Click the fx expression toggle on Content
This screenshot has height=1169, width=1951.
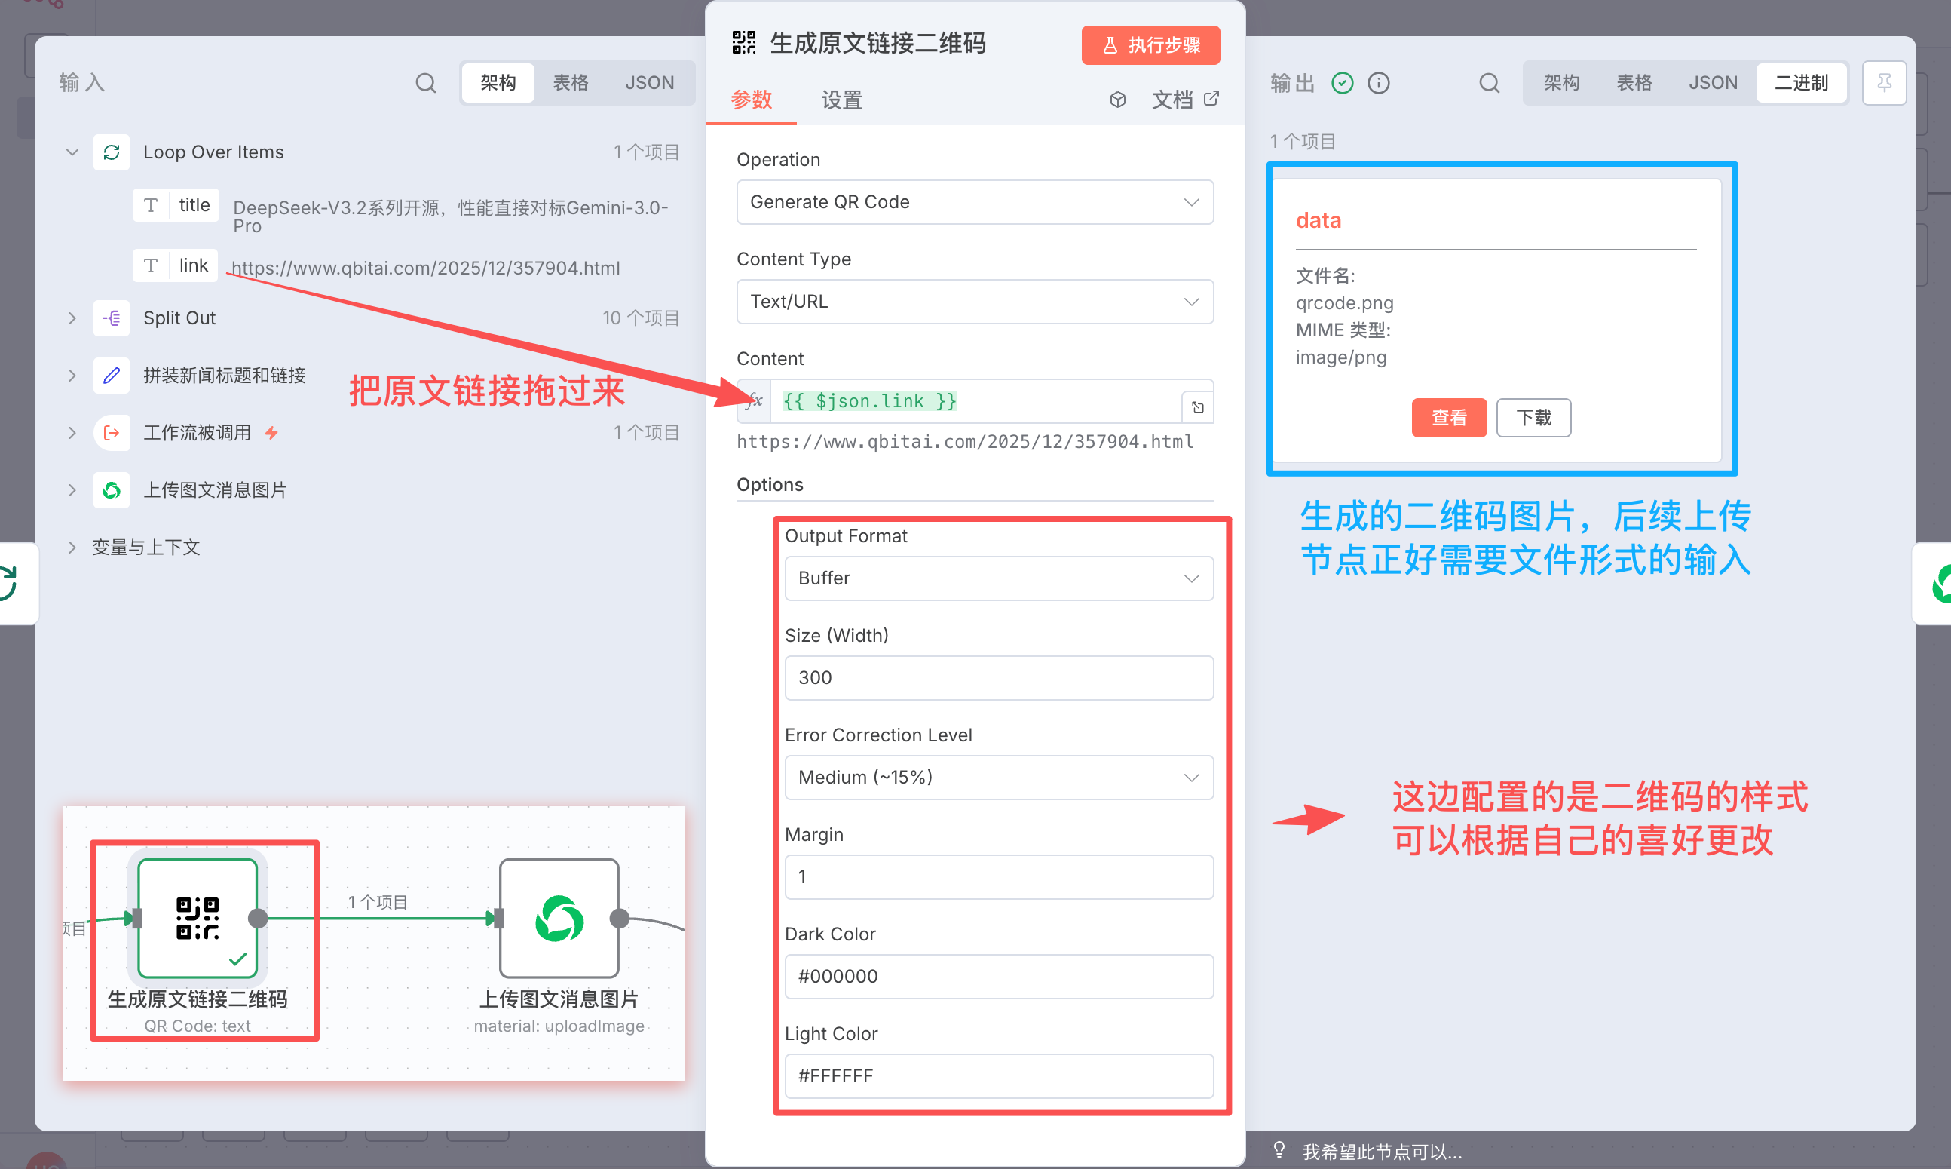(x=753, y=401)
